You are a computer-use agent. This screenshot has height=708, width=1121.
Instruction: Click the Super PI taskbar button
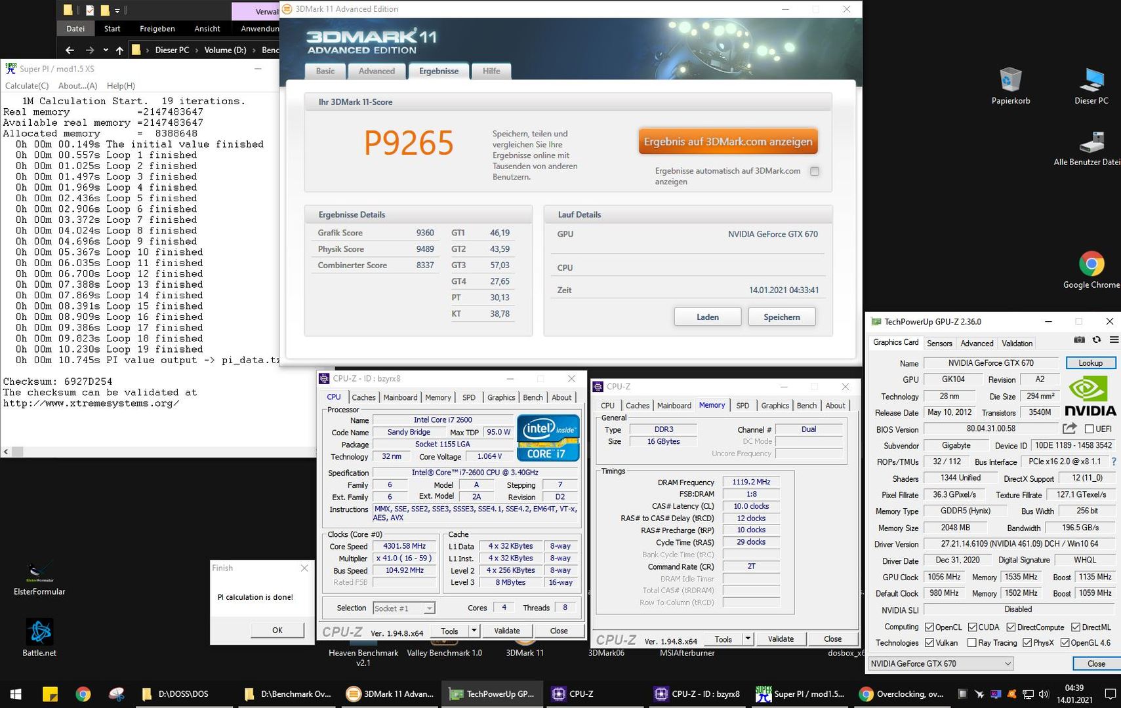point(800,694)
